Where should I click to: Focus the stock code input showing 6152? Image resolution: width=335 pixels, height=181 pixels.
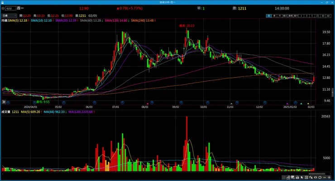tap(11, 8)
